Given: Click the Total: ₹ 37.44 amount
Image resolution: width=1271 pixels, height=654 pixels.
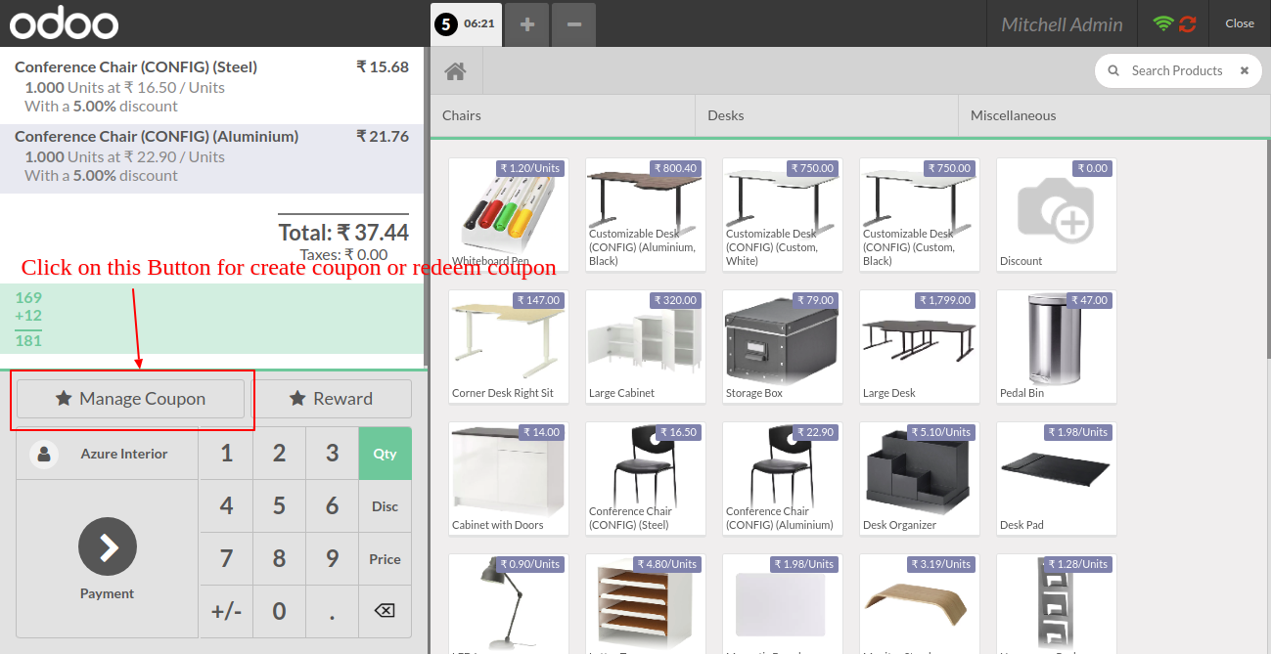Looking at the screenshot, I should coord(343,233).
